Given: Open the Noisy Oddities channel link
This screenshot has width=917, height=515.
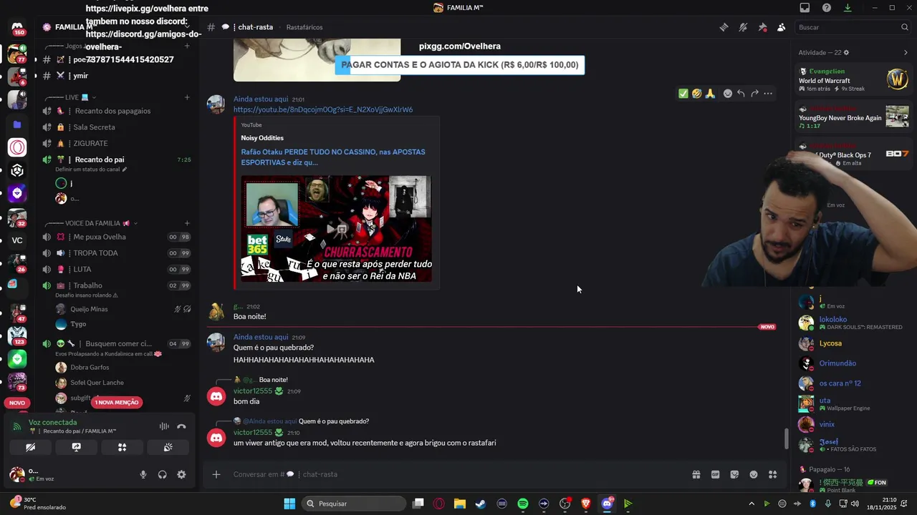Looking at the screenshot, I should tap(262, 138).
